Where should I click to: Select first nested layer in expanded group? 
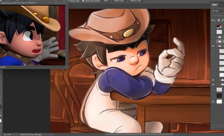click(222, 51)
